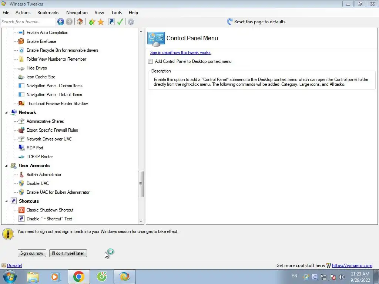Image resolution: width=379 pixels, height=284 pixels.
Task: Click the Classic Shutdown Shortcut red icon
Action: (21, 210)
